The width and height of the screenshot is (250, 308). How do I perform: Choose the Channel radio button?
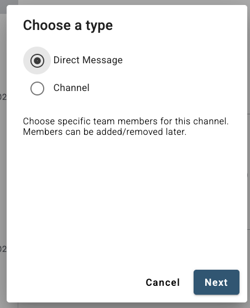[37, 88]
